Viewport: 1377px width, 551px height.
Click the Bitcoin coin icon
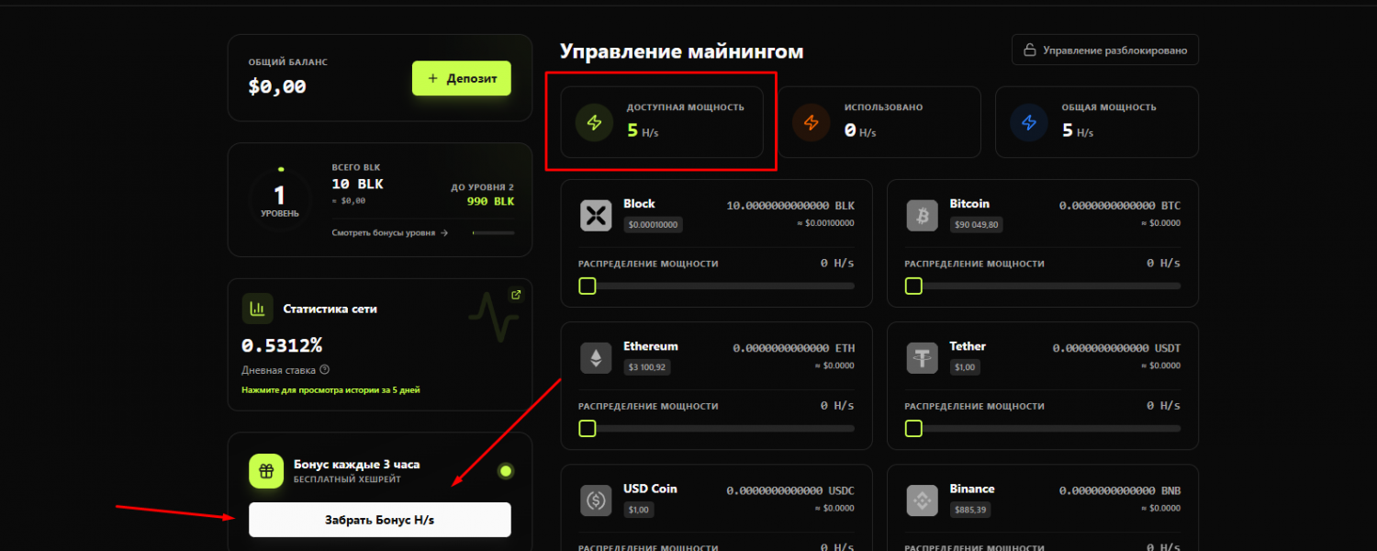(922, 214)
